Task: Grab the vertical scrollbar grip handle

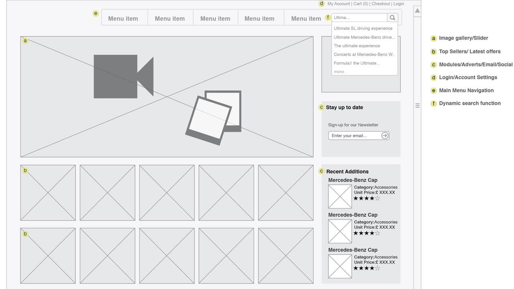Action: pos(418,106)
